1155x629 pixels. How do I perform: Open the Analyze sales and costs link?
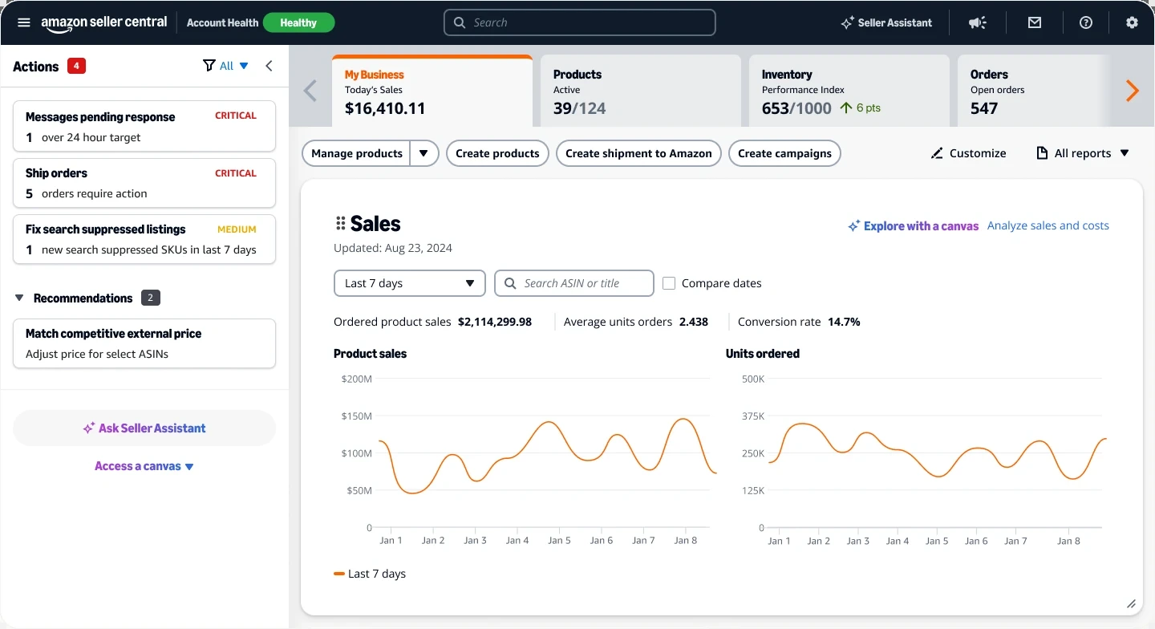click(x=1048, y=225)
